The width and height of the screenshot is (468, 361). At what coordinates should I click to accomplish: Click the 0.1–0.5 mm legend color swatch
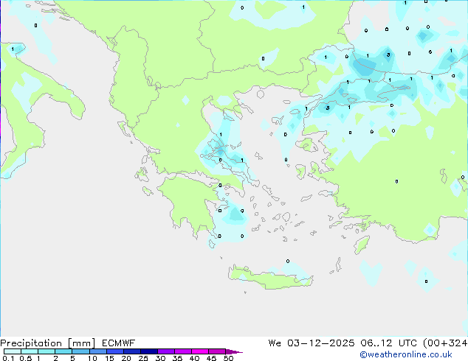pyautogui.click(x=13, y=351)
